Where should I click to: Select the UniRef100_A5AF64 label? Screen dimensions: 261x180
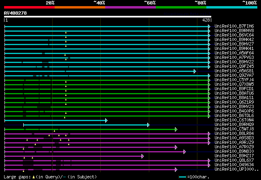tap(234, 53)
